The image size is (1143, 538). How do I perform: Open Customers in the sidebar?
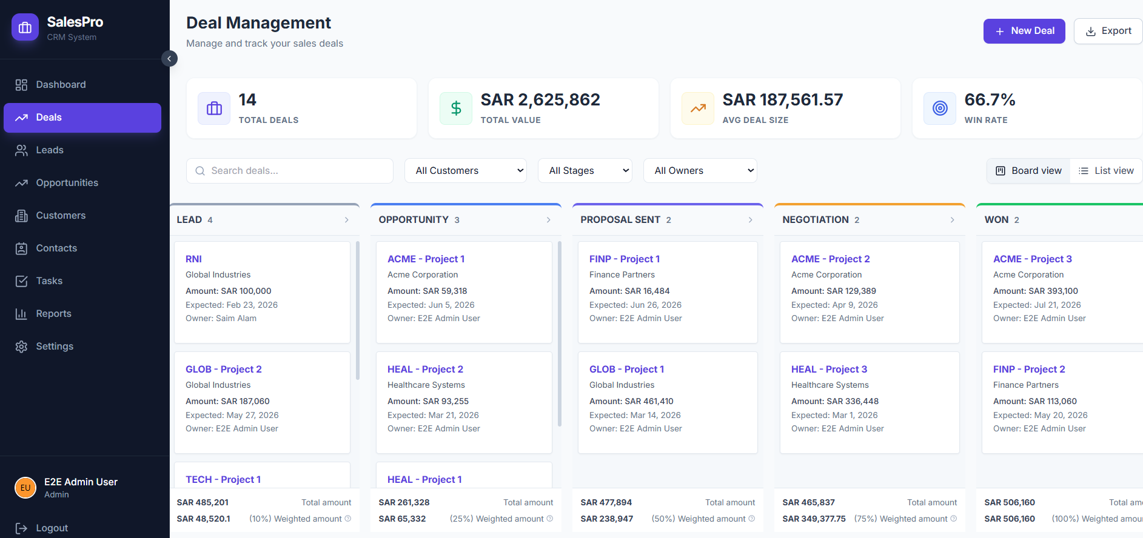click(x=82, y=216)
